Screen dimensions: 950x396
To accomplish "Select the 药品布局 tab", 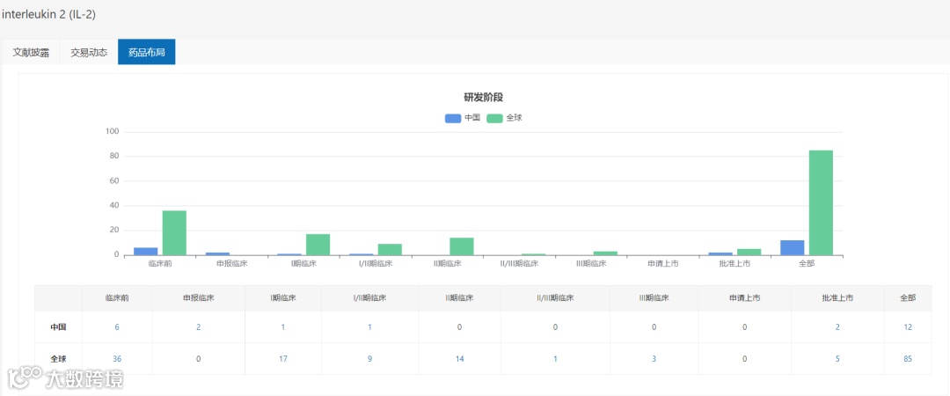I will (147, 52).
